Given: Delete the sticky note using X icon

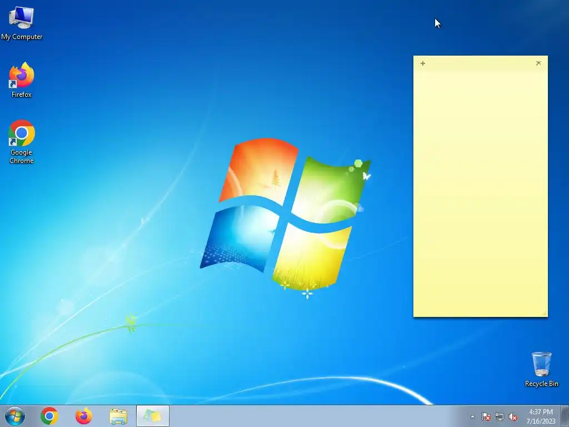Looking at the screenshot, I should [538, 63].
